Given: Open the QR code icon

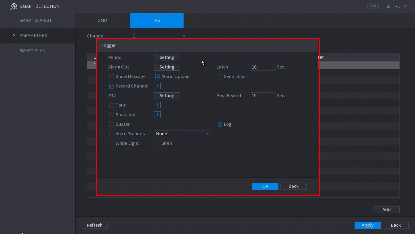Looking at the screenshot, I should tap(405, 7).
